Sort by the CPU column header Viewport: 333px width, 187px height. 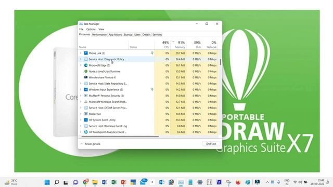163,45
